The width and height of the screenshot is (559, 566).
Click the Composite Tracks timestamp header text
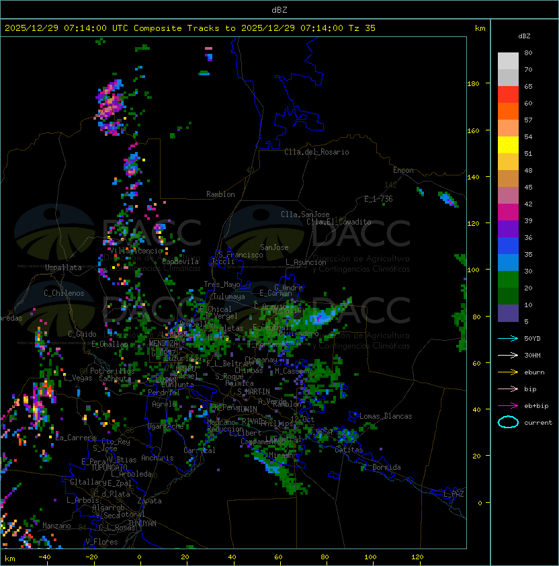pyautogui.click(x=190, y=28)
